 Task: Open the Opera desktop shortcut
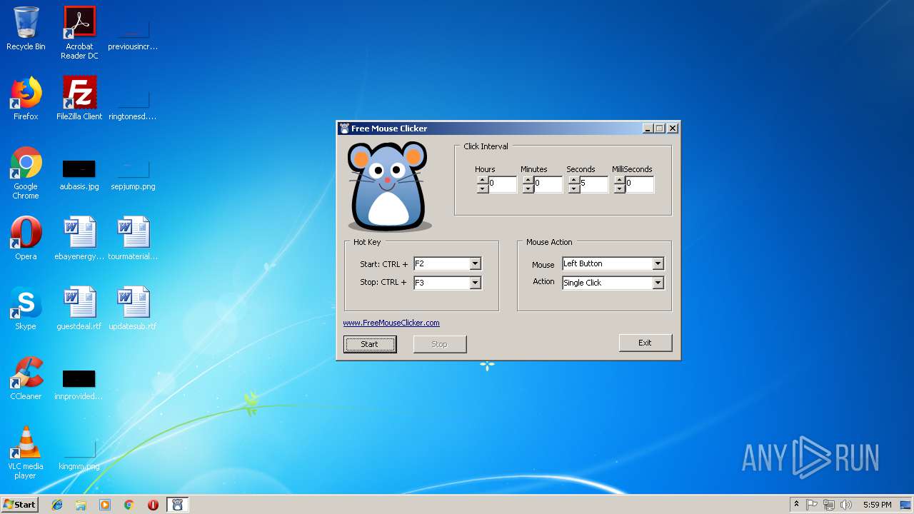pos(26,238)
